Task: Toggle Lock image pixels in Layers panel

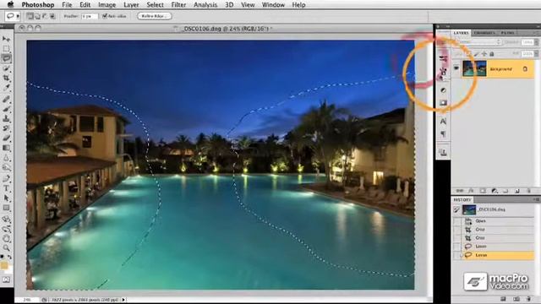Action: [477, 54]
